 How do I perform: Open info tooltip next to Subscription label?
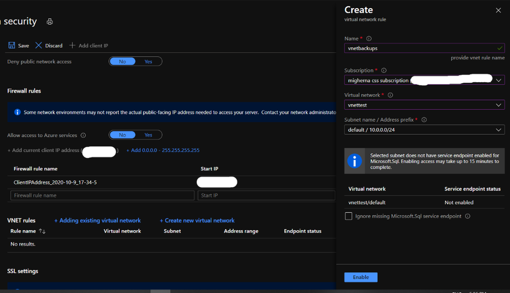(384, 70)
